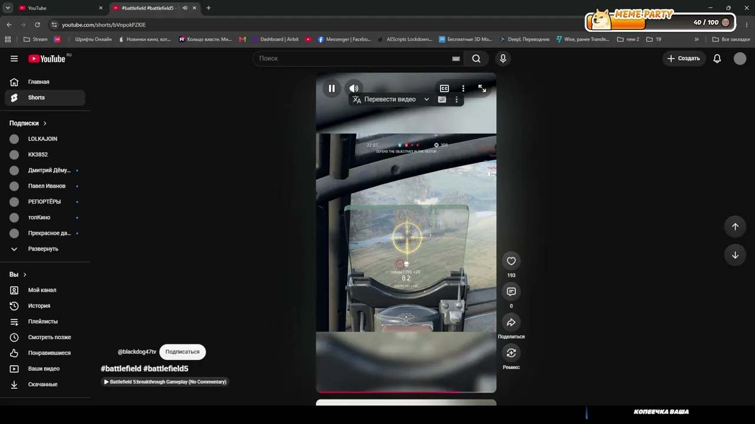Enter fullscreen mode for the Short

point(482,88)
